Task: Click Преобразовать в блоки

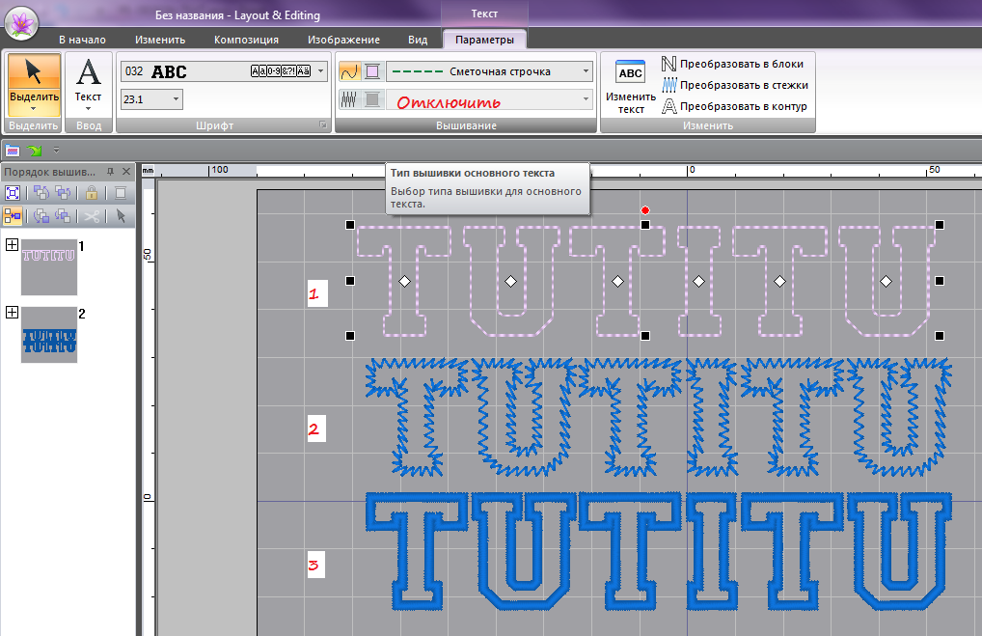Action: (733, 64)
